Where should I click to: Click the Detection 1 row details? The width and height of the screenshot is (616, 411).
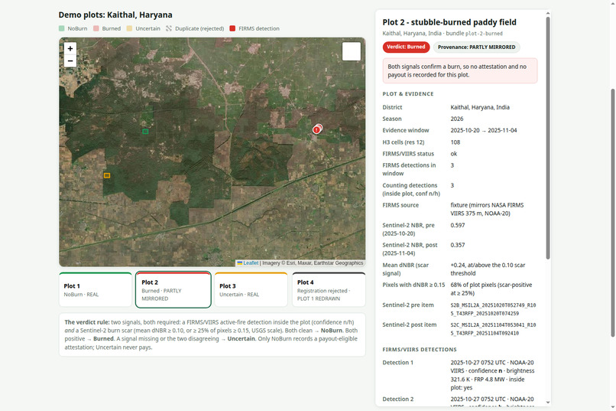click(492, 375)
